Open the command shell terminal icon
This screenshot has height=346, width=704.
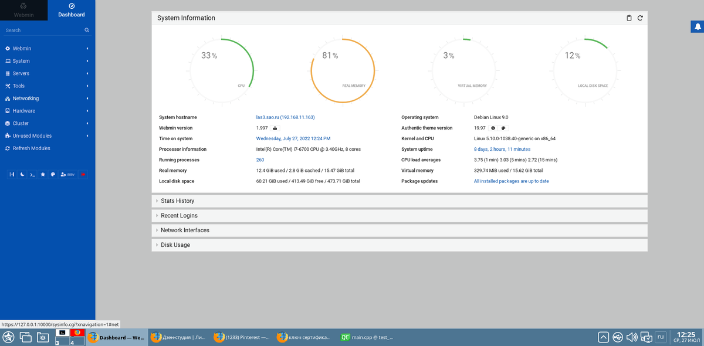(x=33, y=175)
